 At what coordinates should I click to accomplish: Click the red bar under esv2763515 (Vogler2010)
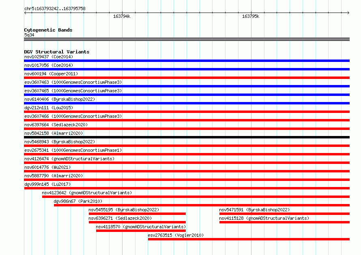tap(249, 239)
